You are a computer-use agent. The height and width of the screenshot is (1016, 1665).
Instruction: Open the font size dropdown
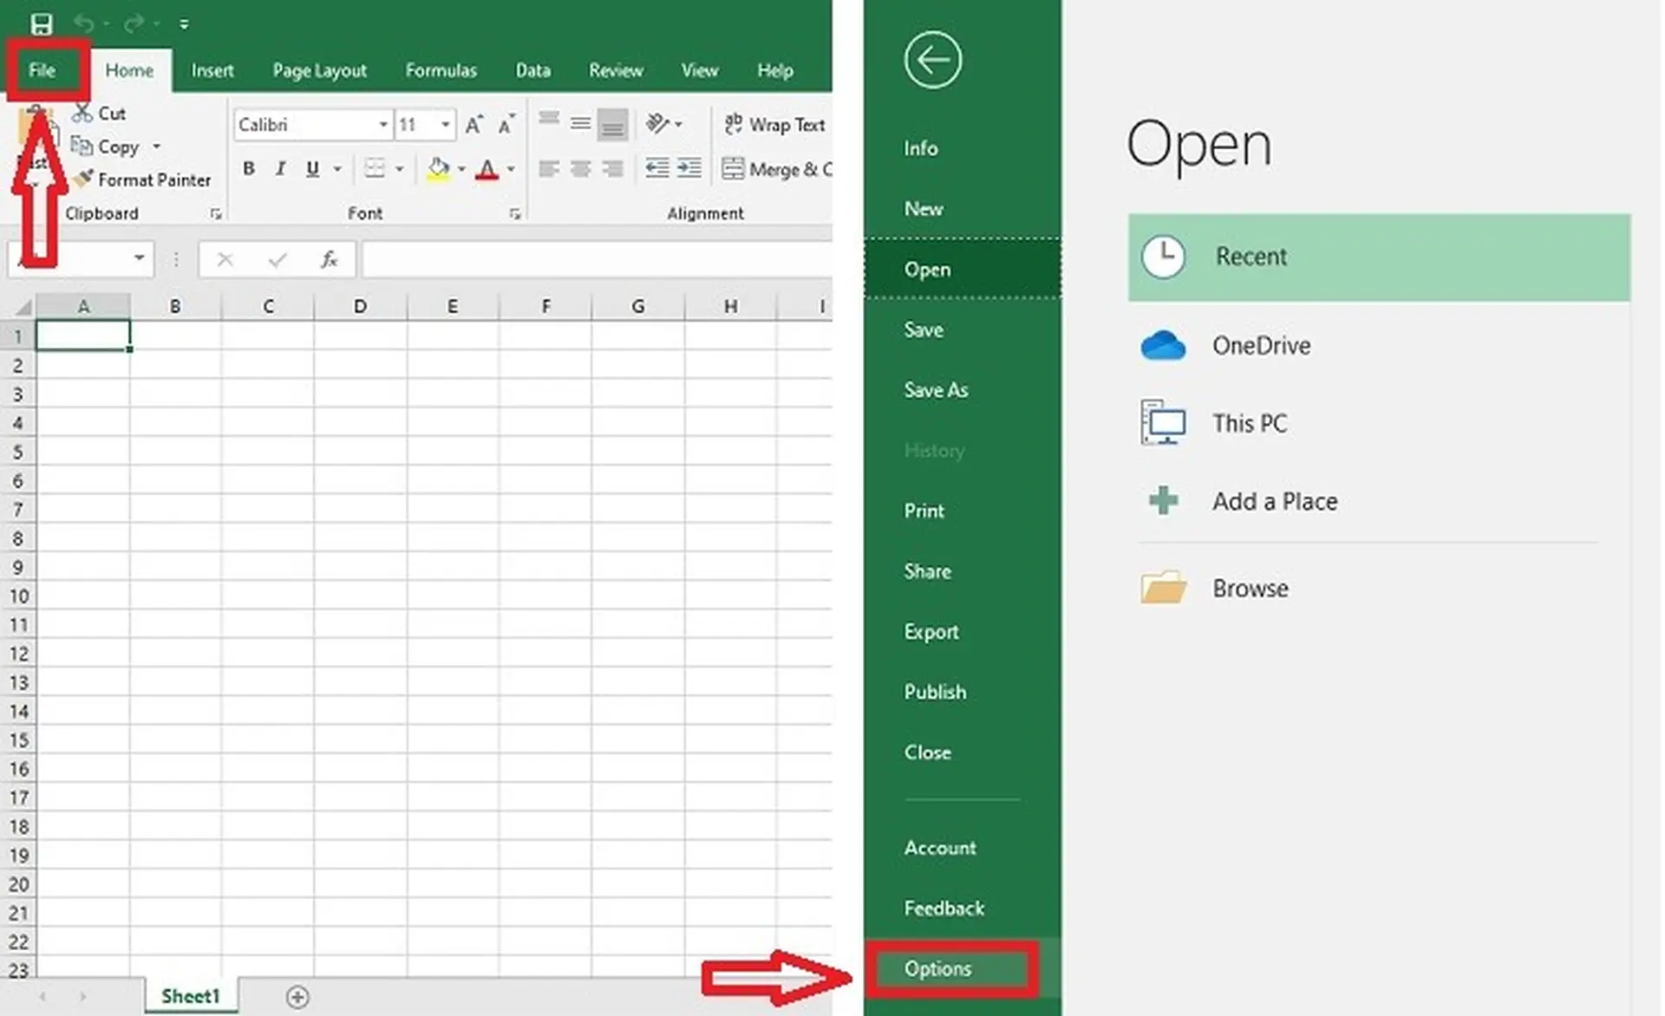pos(445,124)
